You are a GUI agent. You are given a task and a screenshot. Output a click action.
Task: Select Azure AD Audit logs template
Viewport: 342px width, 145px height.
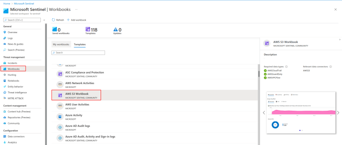(78, 126)
